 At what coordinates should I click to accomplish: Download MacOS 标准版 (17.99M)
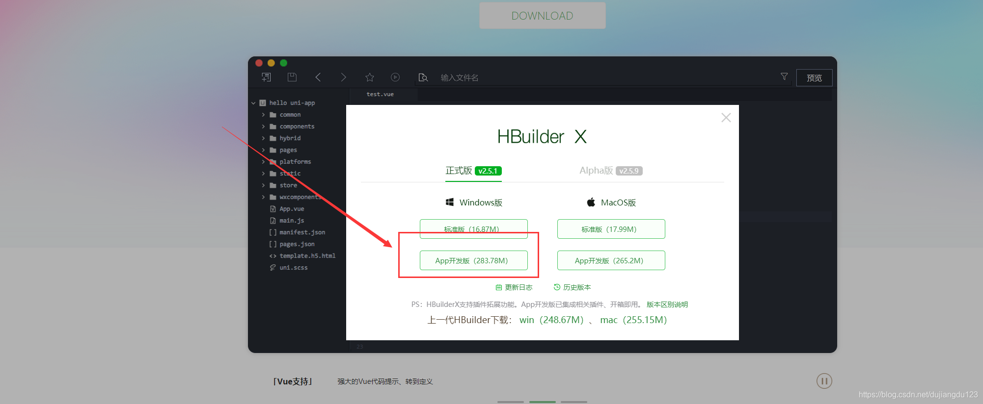(611, 229)
